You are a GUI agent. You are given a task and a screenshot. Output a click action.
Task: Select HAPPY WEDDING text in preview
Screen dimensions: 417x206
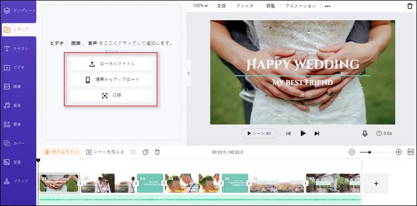coord(303,64)
